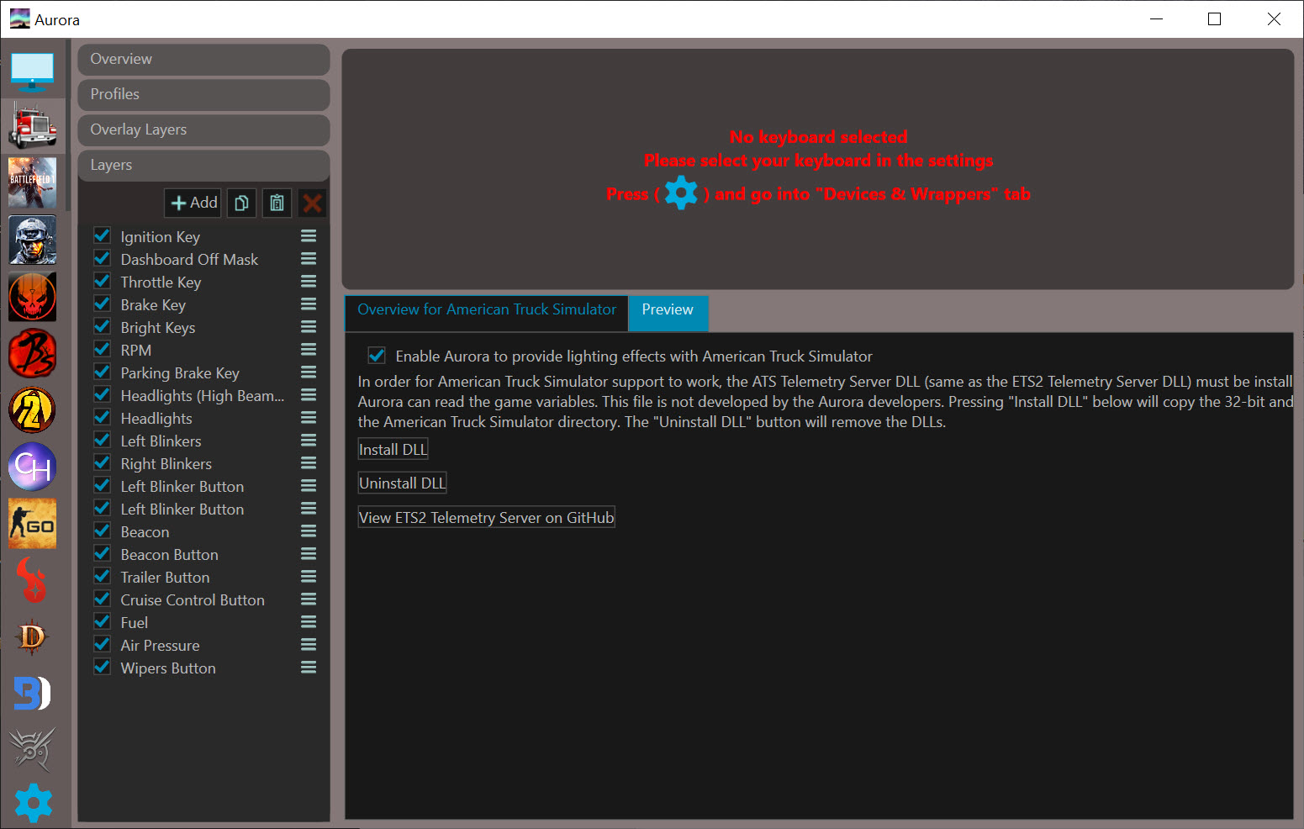Disable the Fuel layer checkbox
The image size is (1304, 829).
point(103,621)
